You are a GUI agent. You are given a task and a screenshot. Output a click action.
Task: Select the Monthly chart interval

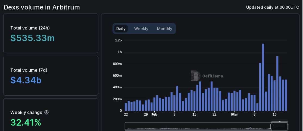(x=164, y=29)
